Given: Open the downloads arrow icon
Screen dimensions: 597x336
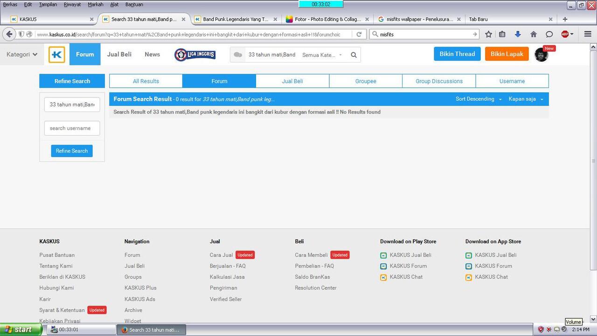Looking at the screenshot, I should coord(518,34).
